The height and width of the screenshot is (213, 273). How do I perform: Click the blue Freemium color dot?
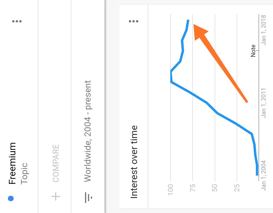point(11,199)
